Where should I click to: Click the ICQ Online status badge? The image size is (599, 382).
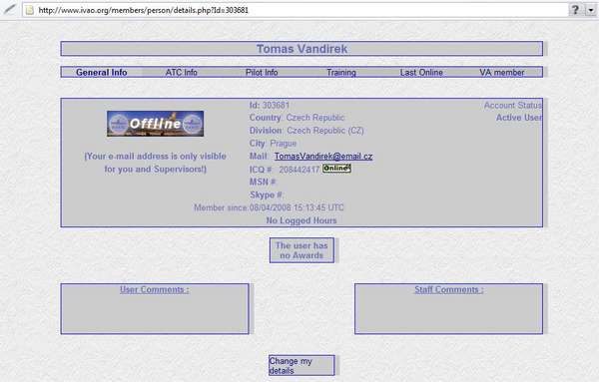click(336, 169)
